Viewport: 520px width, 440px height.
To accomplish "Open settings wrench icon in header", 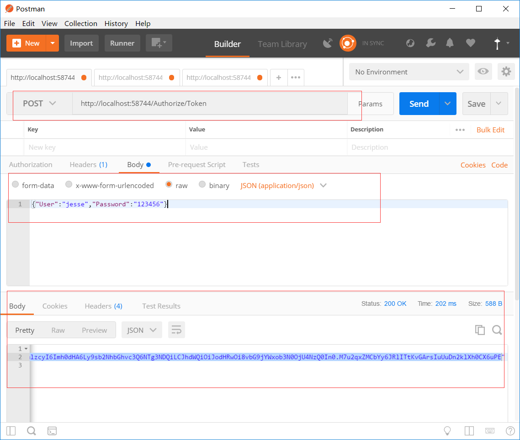I will pos(430,43).
